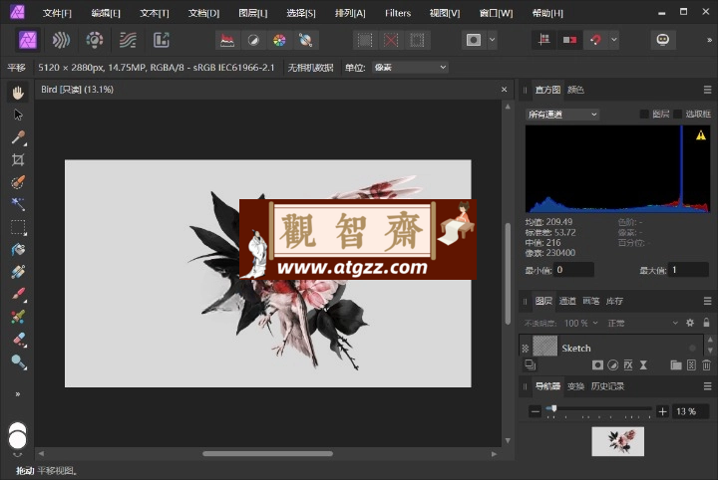The height and width of the screenshot is (480, 718).
Task: Open the Export Persona
Action: [162, 40]
